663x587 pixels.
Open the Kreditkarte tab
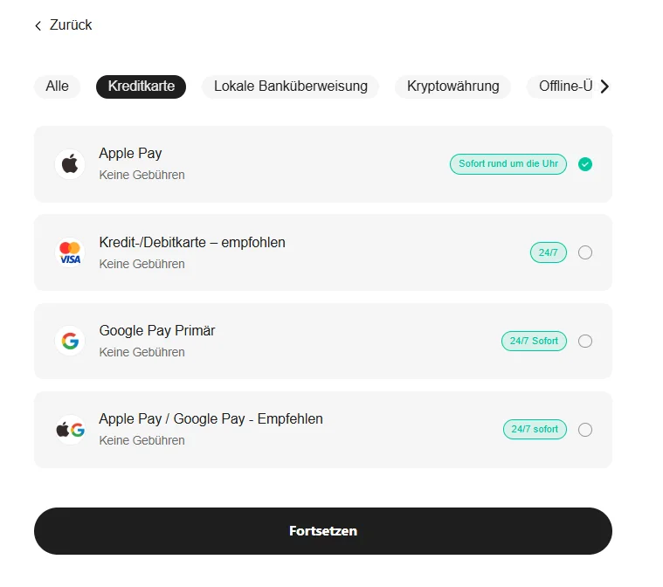(x=141, y=86)
